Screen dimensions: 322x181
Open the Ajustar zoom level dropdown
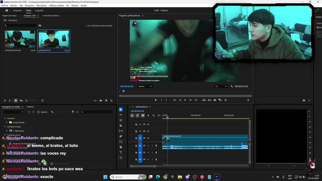click(x=145, y=86)
